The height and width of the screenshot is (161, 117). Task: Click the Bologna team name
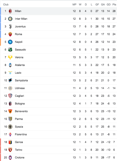click(x=20, y=104)
